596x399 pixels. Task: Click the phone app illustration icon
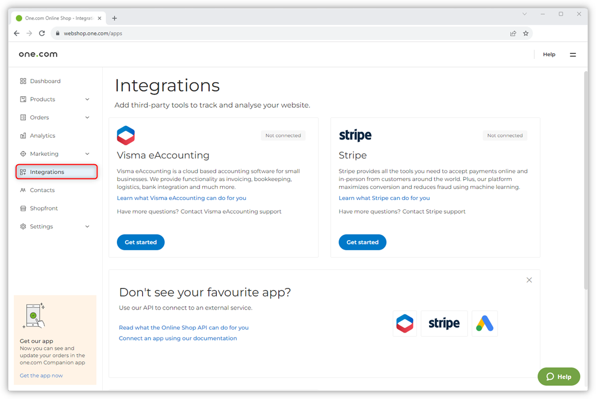(34, 315)
